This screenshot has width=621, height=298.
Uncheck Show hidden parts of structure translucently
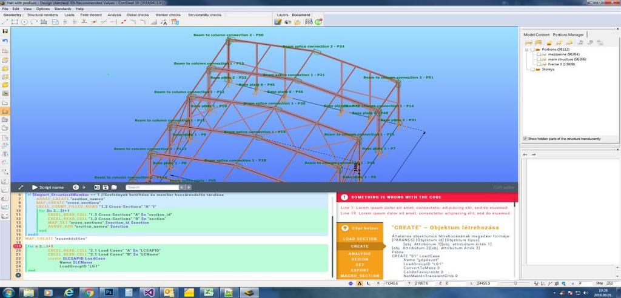click(525, 139)
